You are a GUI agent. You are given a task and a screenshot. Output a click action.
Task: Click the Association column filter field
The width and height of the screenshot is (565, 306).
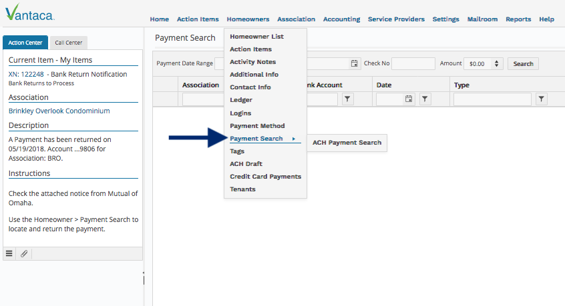coord(203,99)
